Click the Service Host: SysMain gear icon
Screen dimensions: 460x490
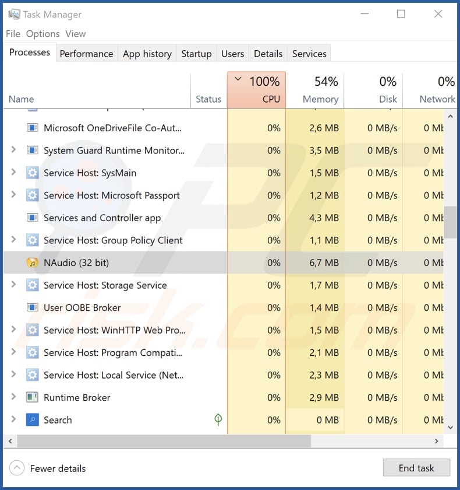(x=33, y=173)
